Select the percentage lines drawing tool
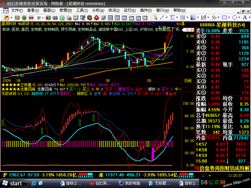The height and width of the screenshot is (188, 251). tap(173, 17)
